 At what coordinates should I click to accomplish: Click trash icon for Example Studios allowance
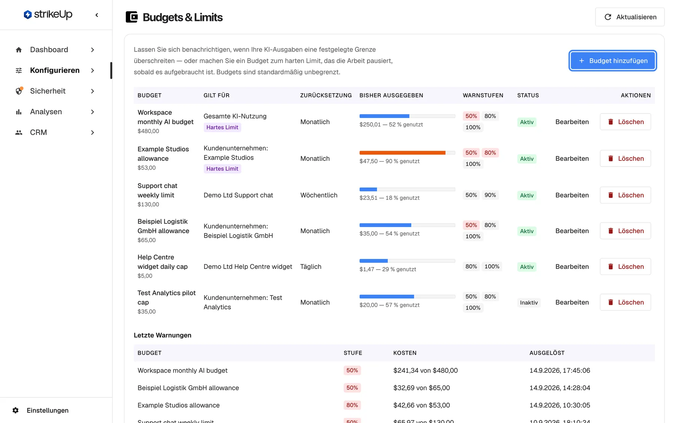(611, 159)
